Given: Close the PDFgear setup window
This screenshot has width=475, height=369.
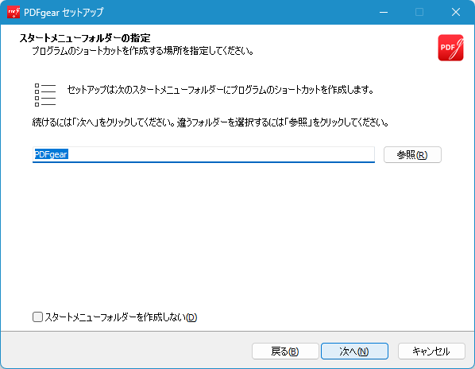Looking at the screenshot, I should pos(456,12).
